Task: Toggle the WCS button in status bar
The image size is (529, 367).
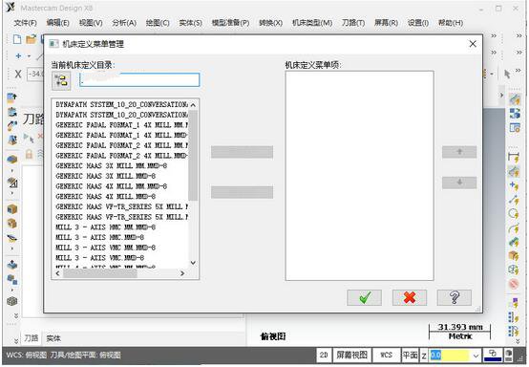Action: pos(386,355)
